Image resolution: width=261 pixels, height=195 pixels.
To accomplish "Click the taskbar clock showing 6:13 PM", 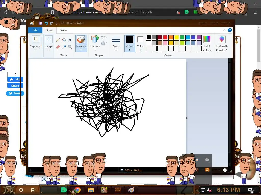I will [229, 190].
